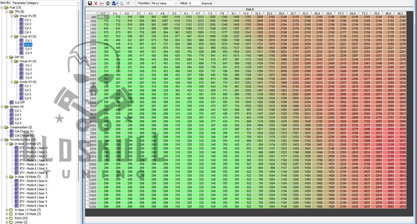Click the blue cell coloring icon

114,3
